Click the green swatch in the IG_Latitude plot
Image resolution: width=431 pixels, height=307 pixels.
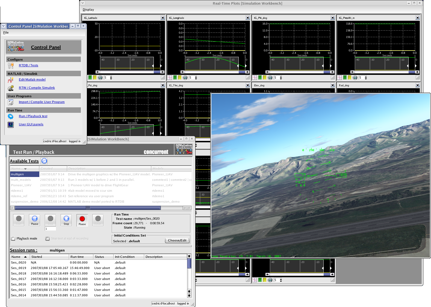coord(90,78)
